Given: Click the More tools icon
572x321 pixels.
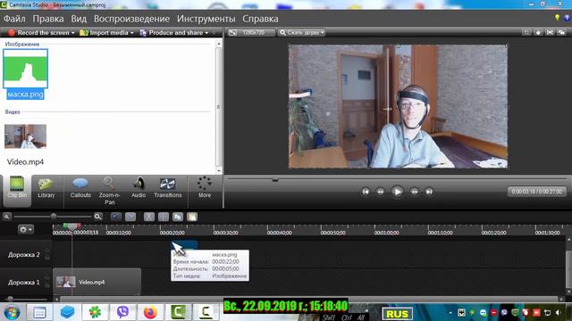Looking at the screenshot, I should point(205,187).
